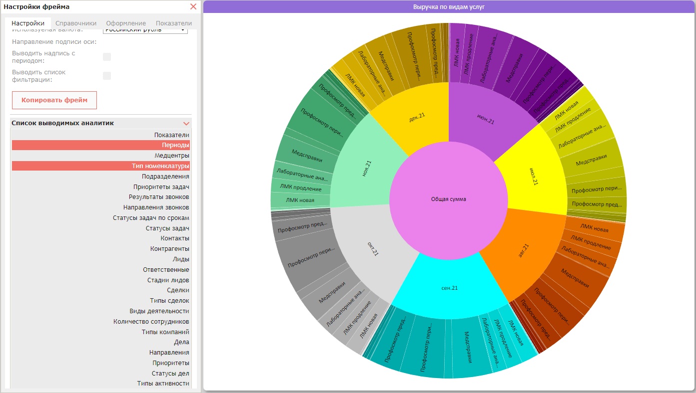Switch to the Справочники tab
This screenshot has height=393, width=696.
(76, 23)
